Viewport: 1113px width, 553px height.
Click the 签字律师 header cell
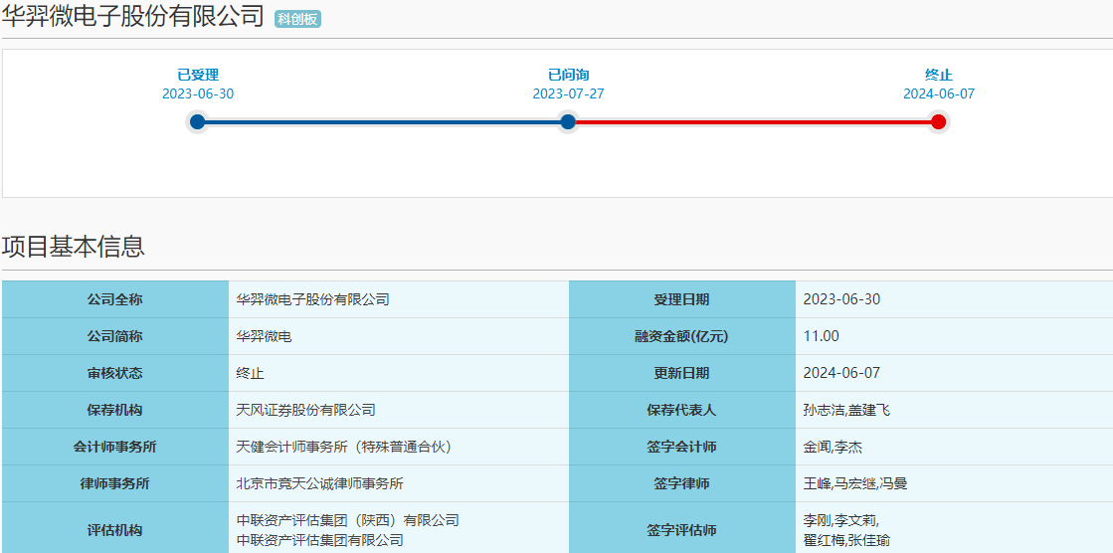coord(682,484)
